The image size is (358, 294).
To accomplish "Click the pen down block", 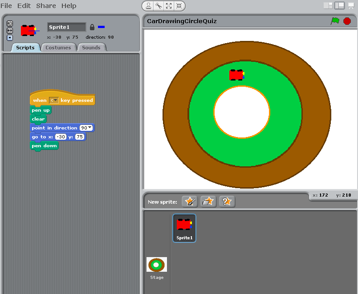I will coord(44,146).
